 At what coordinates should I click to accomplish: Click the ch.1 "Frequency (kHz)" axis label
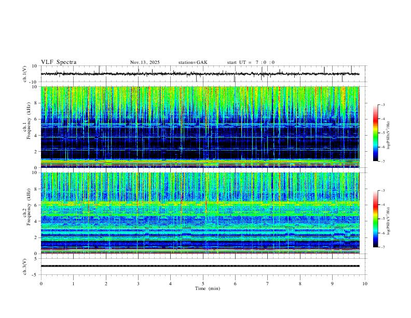tap(29, 121)
